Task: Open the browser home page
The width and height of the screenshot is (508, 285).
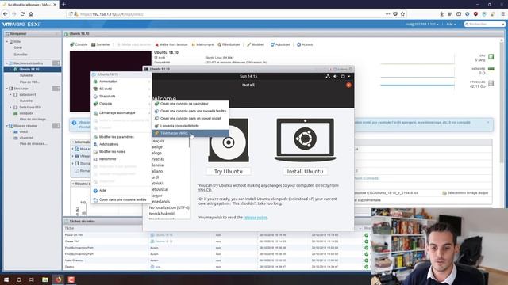Action: click(31, 14)
